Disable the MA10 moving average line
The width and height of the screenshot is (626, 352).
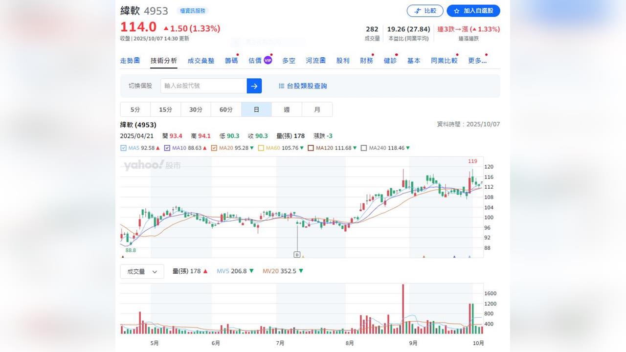167,148
